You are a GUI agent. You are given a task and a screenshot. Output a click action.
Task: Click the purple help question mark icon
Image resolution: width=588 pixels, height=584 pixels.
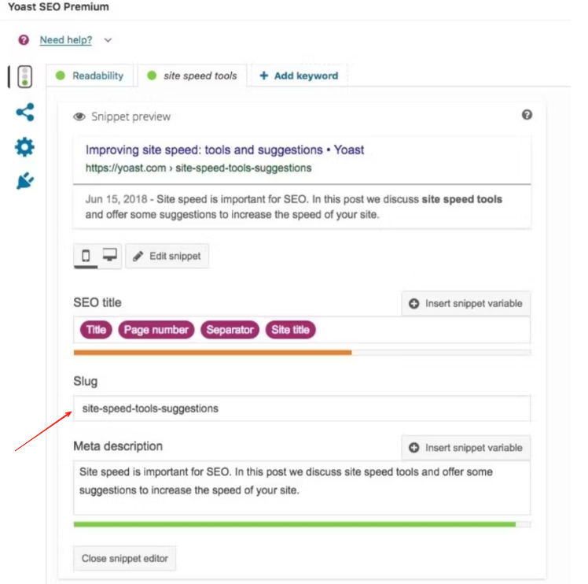point(24,40)
